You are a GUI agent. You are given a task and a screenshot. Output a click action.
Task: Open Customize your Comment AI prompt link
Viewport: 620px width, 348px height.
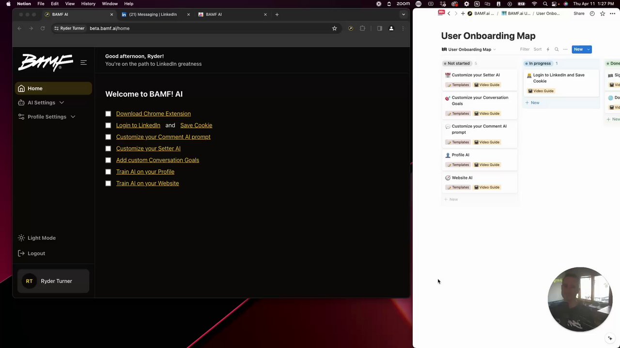click(x=163, y=137)
